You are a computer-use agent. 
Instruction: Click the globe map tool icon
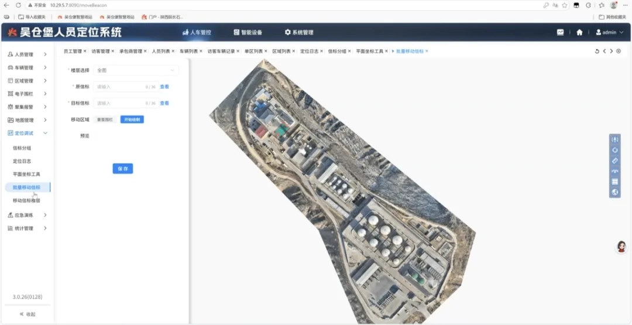pos(614,192)
